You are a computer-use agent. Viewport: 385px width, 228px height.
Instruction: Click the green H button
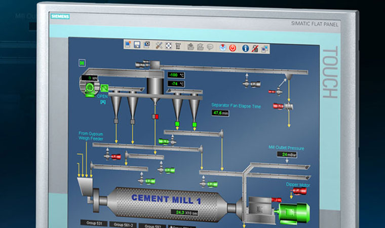coord(82,63)
